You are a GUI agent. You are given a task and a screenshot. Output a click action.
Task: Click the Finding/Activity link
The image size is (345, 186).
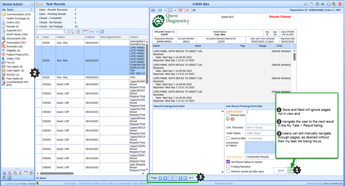[234, 111]
